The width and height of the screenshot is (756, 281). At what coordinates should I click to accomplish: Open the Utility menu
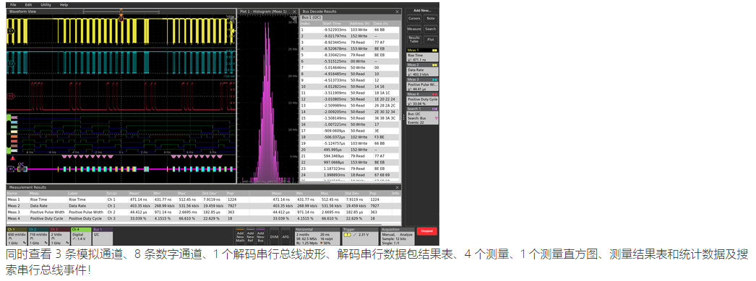point(46,4)
